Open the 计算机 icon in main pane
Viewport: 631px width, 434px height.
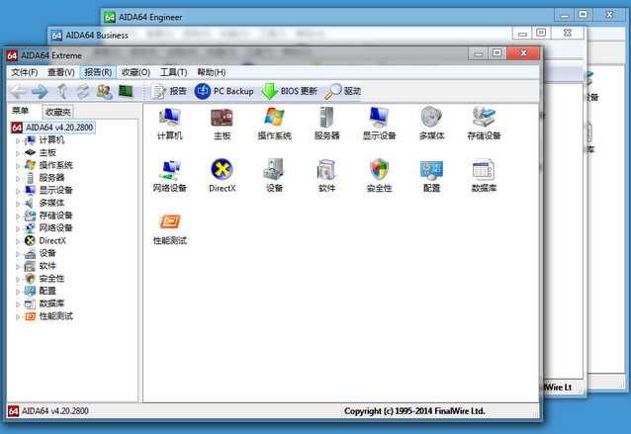(170, 124)
